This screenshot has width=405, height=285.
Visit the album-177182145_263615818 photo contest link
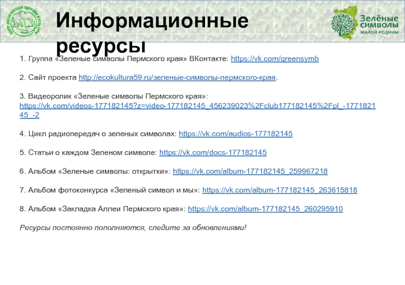click(279, 190)
